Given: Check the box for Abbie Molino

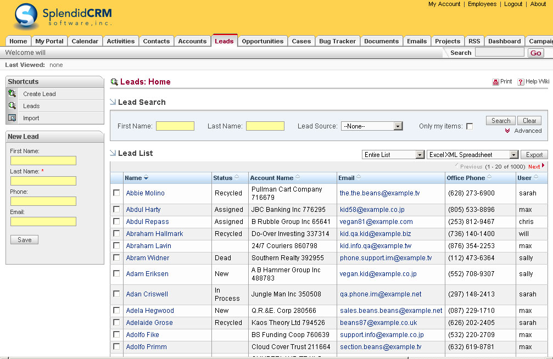Looking at the screenshot, I should point(116,193).
